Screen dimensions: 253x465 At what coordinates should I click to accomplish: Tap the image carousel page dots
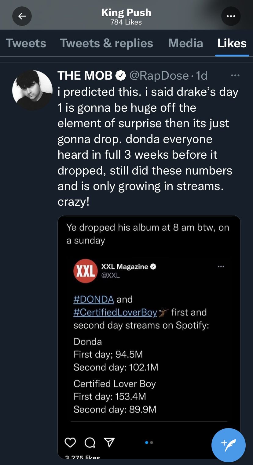pyautogui.click(x=149, y=442)
